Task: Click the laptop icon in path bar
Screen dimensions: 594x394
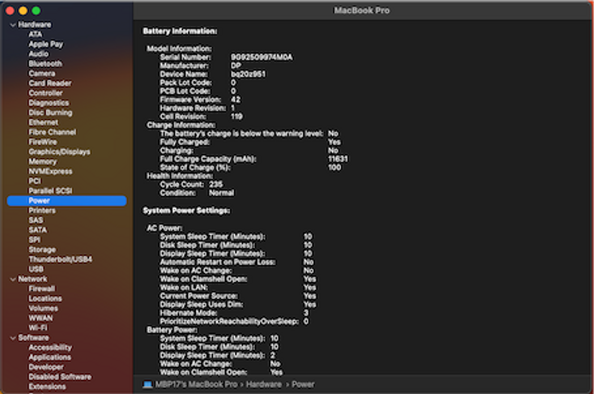Action: coord(147,385)
